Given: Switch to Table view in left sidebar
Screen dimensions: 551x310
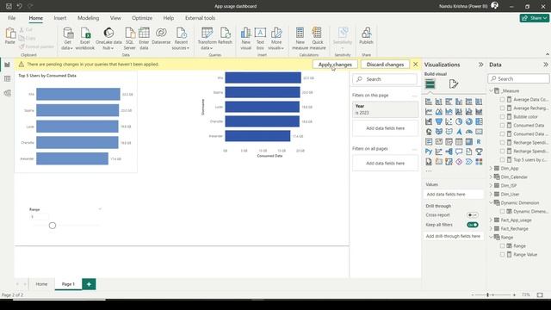Looking at the screenshot, I should [x=7, y=78].
